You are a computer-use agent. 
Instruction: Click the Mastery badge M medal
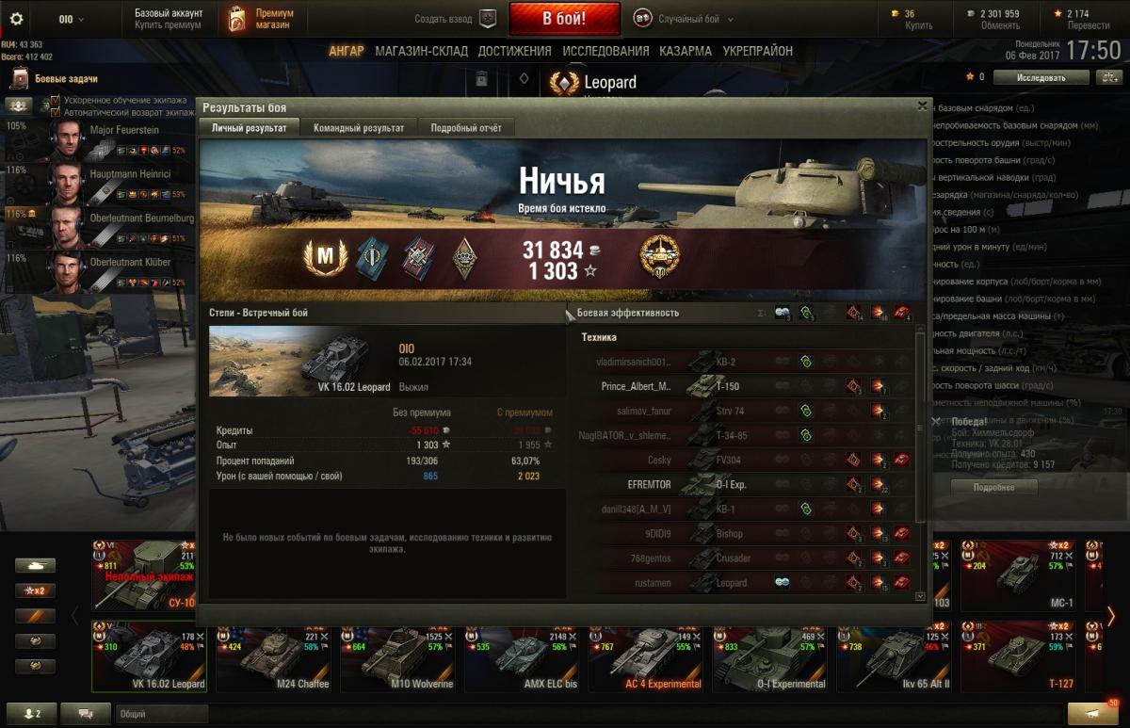[325, 255]
